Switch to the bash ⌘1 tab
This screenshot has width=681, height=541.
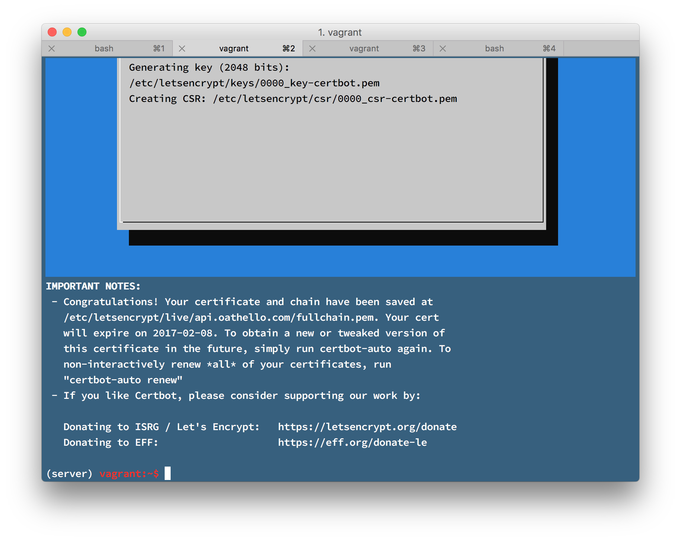(104, 49)
